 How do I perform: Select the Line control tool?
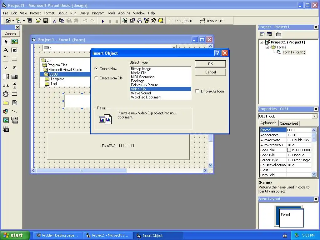click(x=14, y=112)
